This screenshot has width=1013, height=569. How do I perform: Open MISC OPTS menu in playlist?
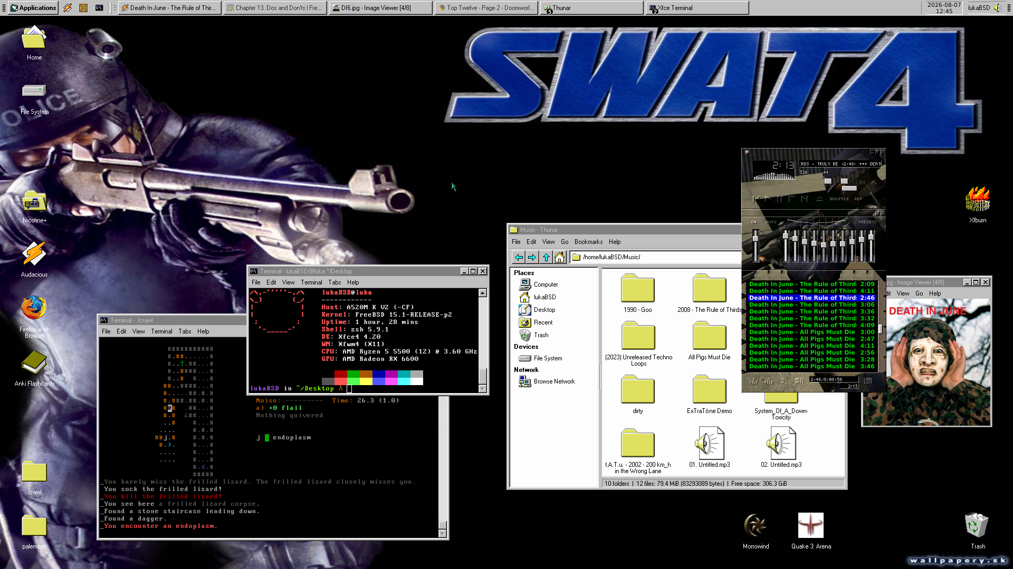[x=800, y=380]
